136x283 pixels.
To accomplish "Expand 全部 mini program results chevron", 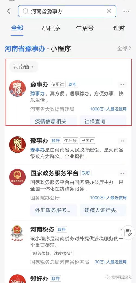I will (124, 48).
